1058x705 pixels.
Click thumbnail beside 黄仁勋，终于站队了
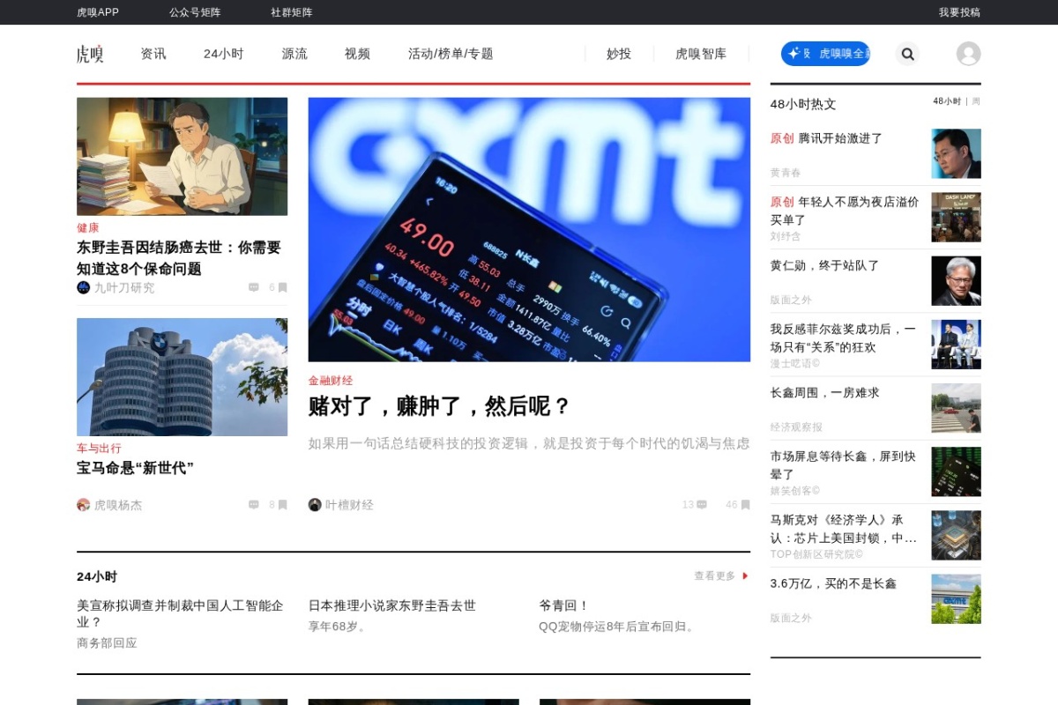coord(956,281)
